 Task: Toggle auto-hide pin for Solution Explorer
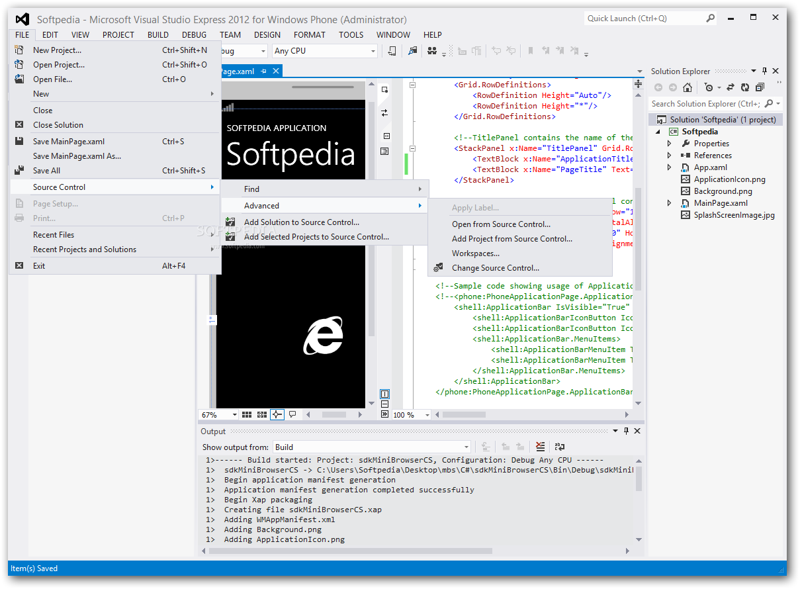click(x=765, y=71)
